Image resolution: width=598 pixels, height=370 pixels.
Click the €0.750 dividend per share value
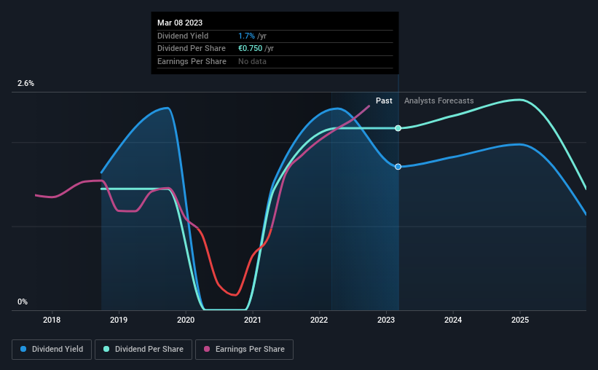click(250, 49)
